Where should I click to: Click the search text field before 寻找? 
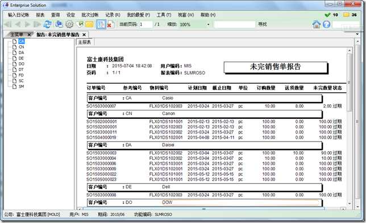click(x=235, y=24)
